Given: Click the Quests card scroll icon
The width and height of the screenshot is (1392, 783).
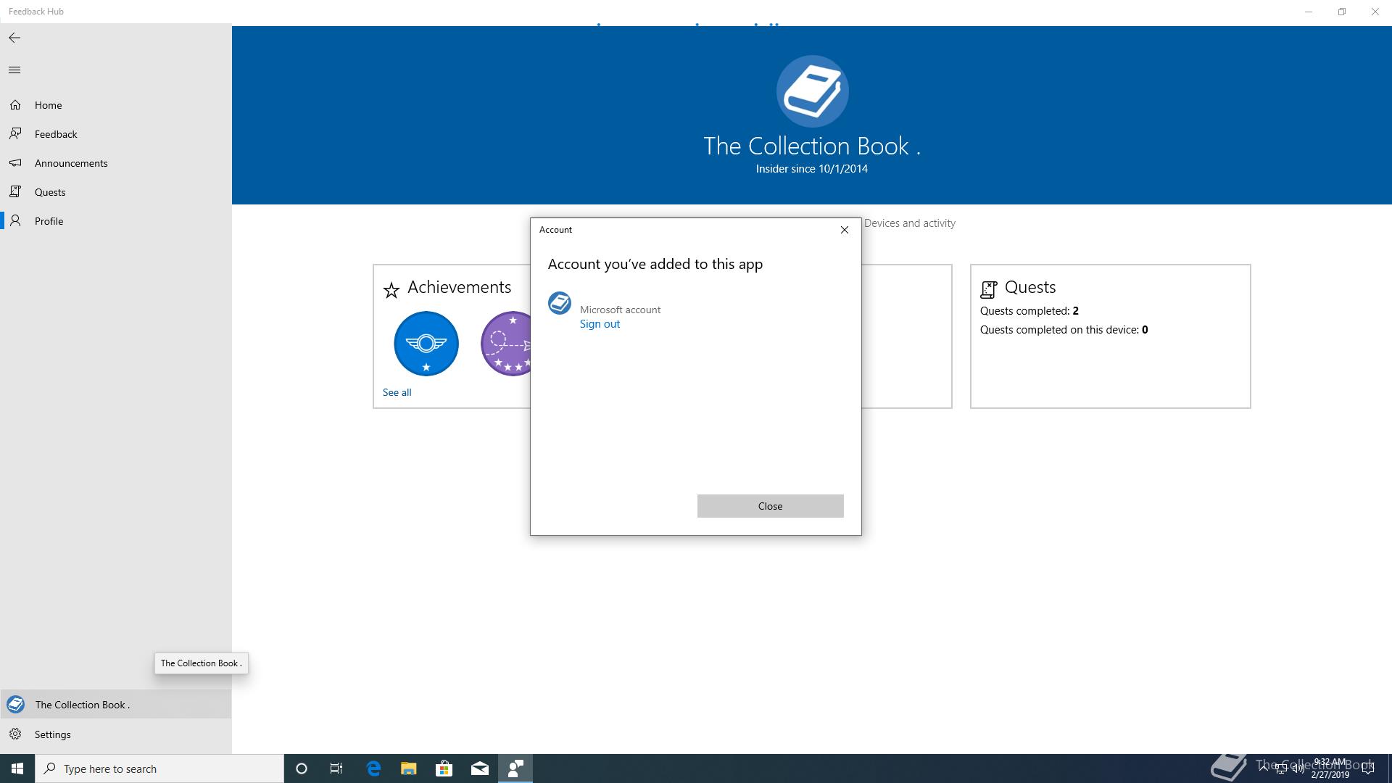Looking at the screenshot, I should pyautogui.click(x=989, y=290).
